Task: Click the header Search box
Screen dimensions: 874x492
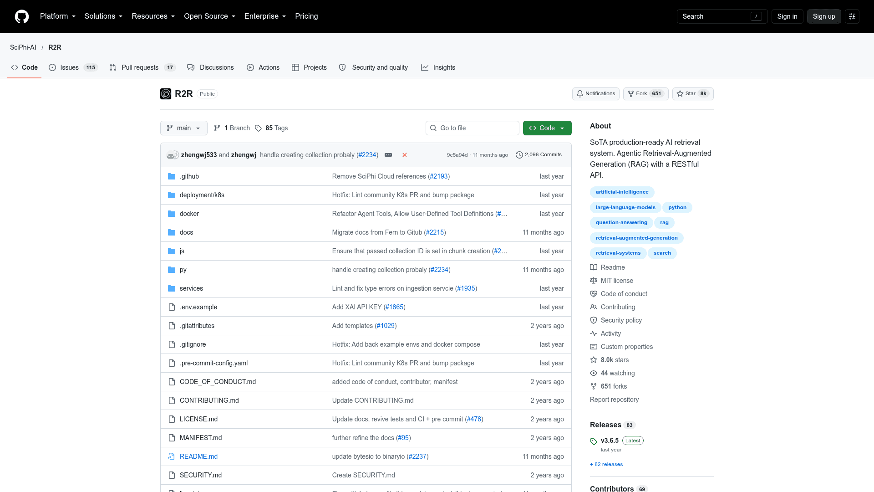Action: tap(722, 16)
